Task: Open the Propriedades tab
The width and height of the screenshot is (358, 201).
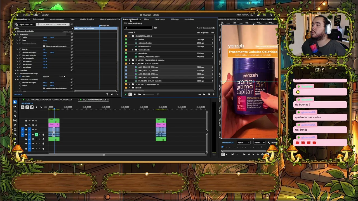Action: 189,19
